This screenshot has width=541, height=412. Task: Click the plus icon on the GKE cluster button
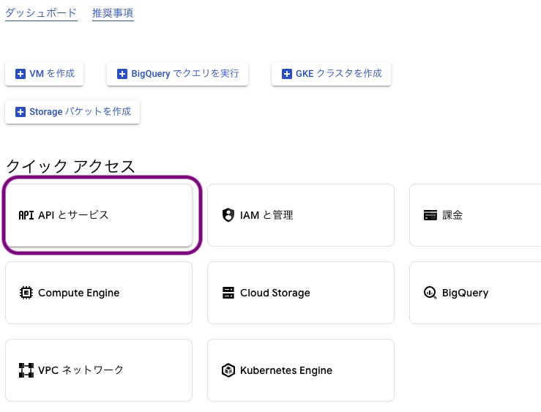click(287, 74)
